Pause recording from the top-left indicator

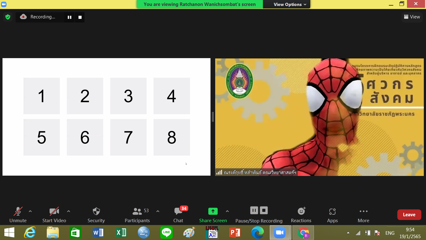pyautogui.click(x=70, y=17)
